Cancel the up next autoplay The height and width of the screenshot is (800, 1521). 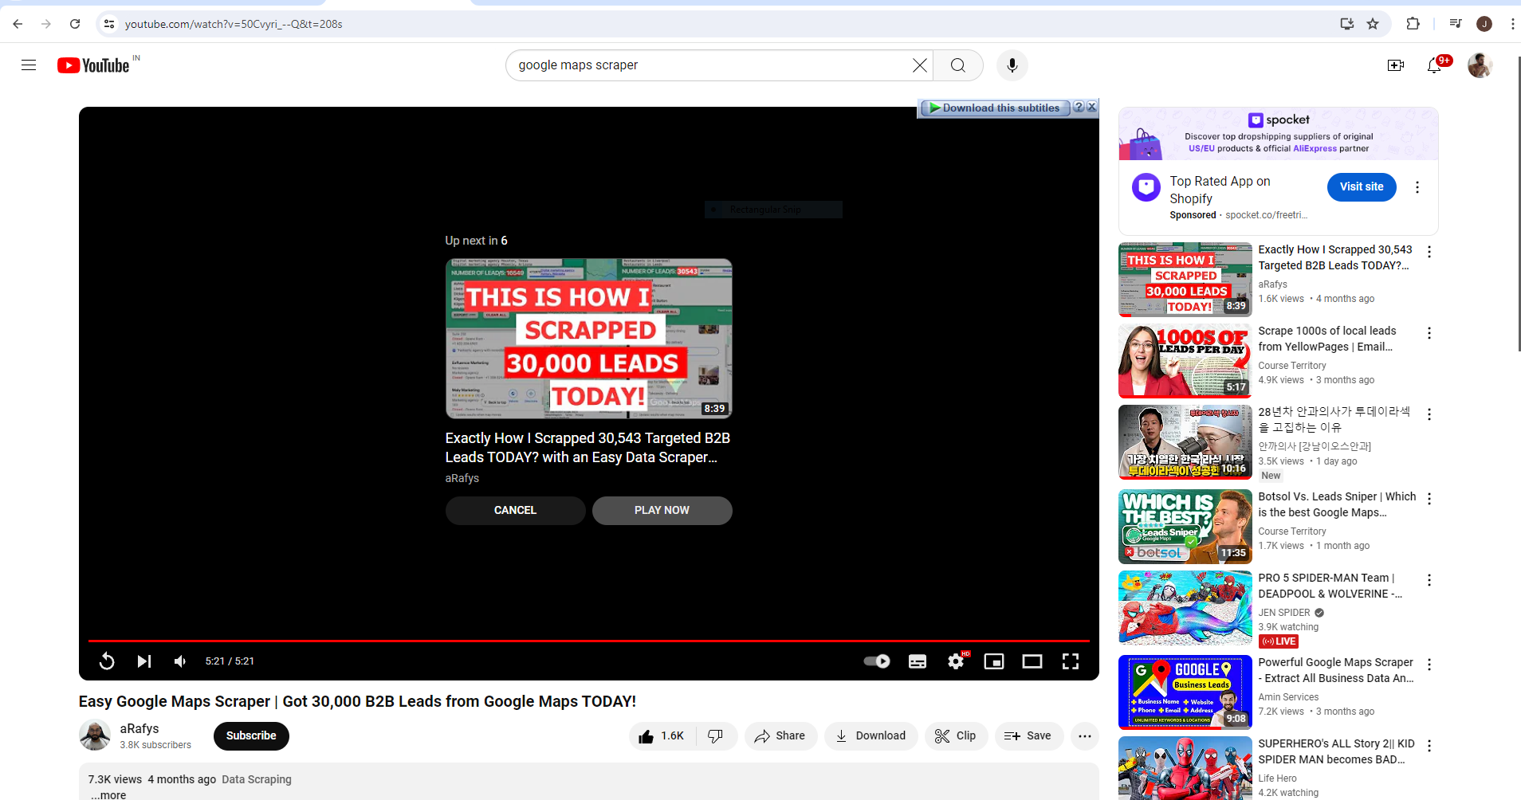(x=515, y=510)
